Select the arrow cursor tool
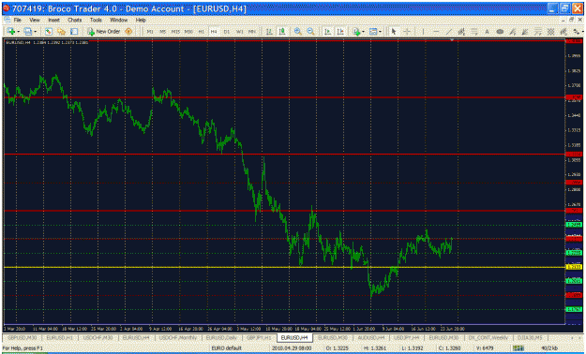The height and width of the screenshot is (354, 586). 393,32
